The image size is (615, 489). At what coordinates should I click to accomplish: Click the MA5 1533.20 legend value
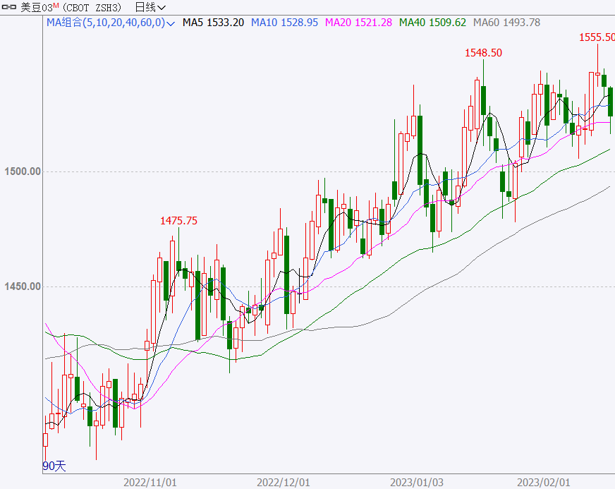(214, 23)
